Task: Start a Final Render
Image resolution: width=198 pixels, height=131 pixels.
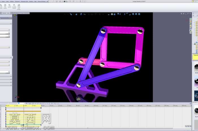Action: [5, 6]
